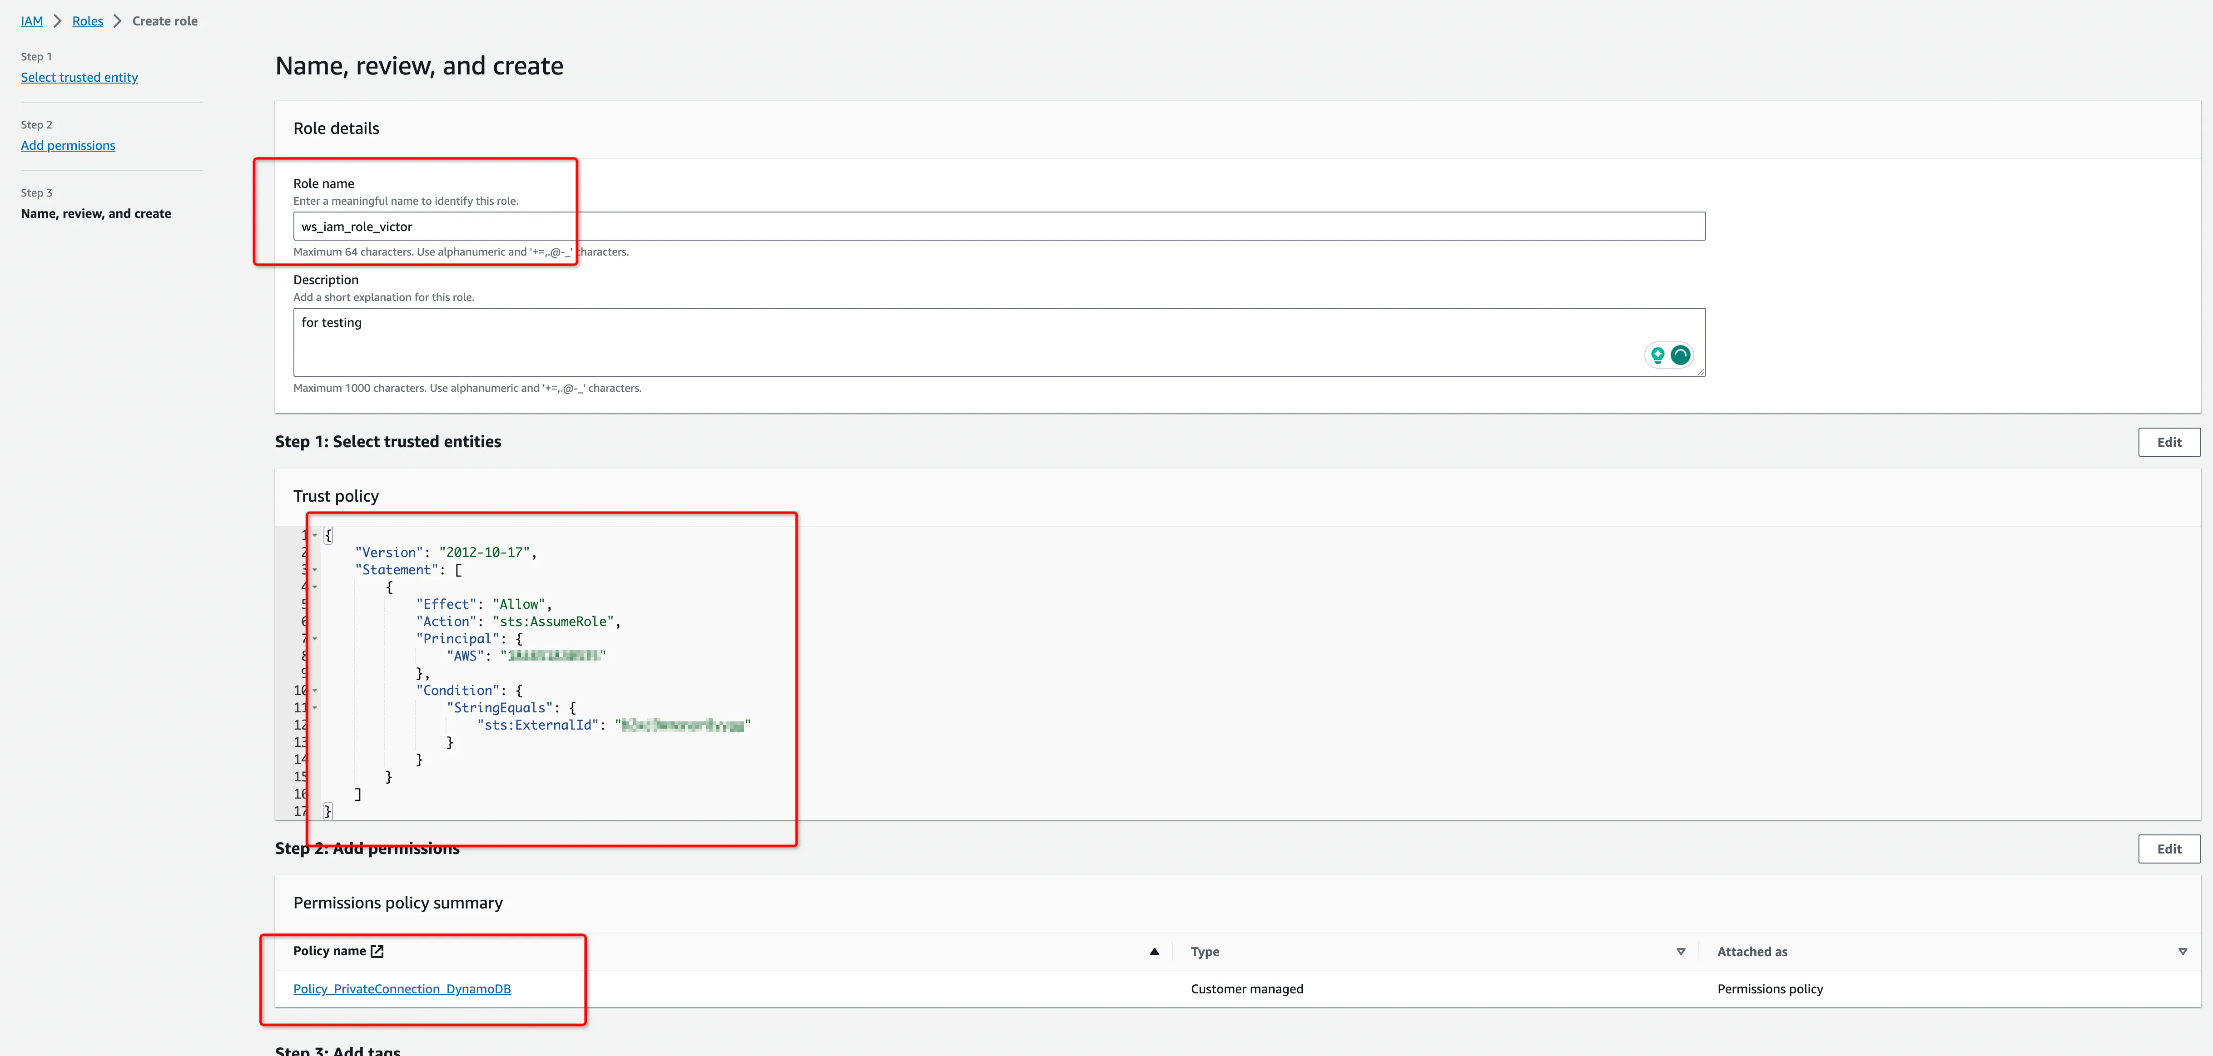This screenshot has width=2213, height=1056.
Task: Edit the Step 1 trusted entities section
Action: click(x=2168, y=442)
